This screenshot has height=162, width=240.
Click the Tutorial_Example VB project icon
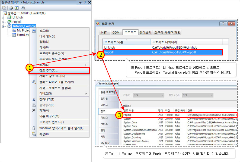(x=9, y=26)
